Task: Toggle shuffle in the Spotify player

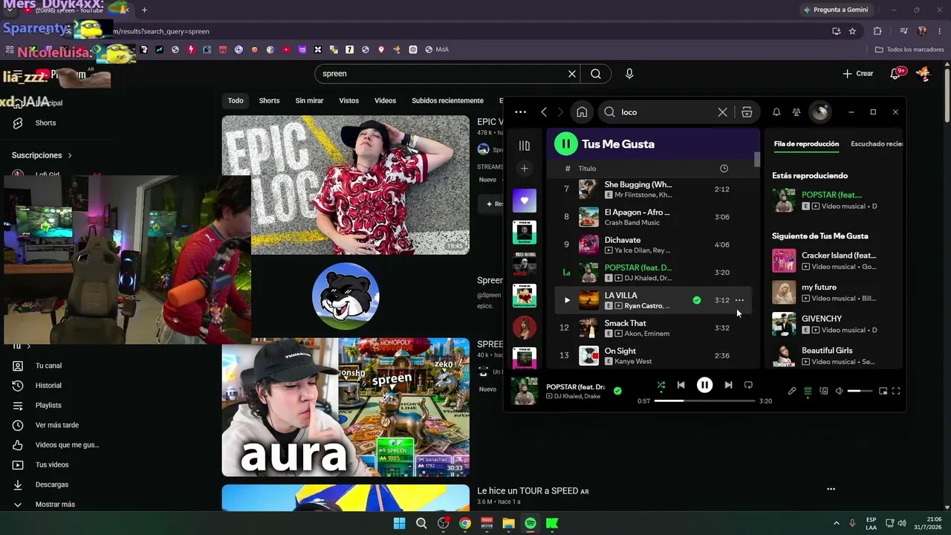Action: (660, 385)
